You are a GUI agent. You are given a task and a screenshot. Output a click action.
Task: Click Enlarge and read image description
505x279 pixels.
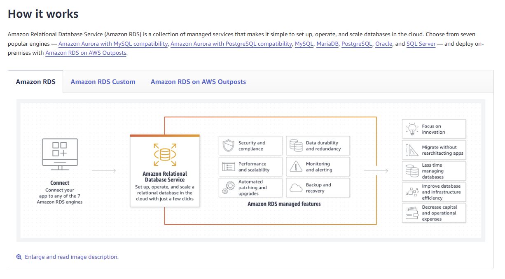[x=72, y=257]
